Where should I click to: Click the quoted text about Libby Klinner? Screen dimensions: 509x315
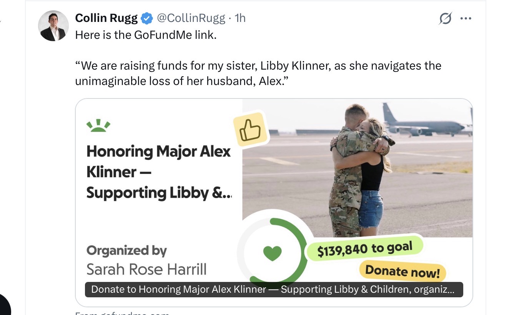(258, 73)
